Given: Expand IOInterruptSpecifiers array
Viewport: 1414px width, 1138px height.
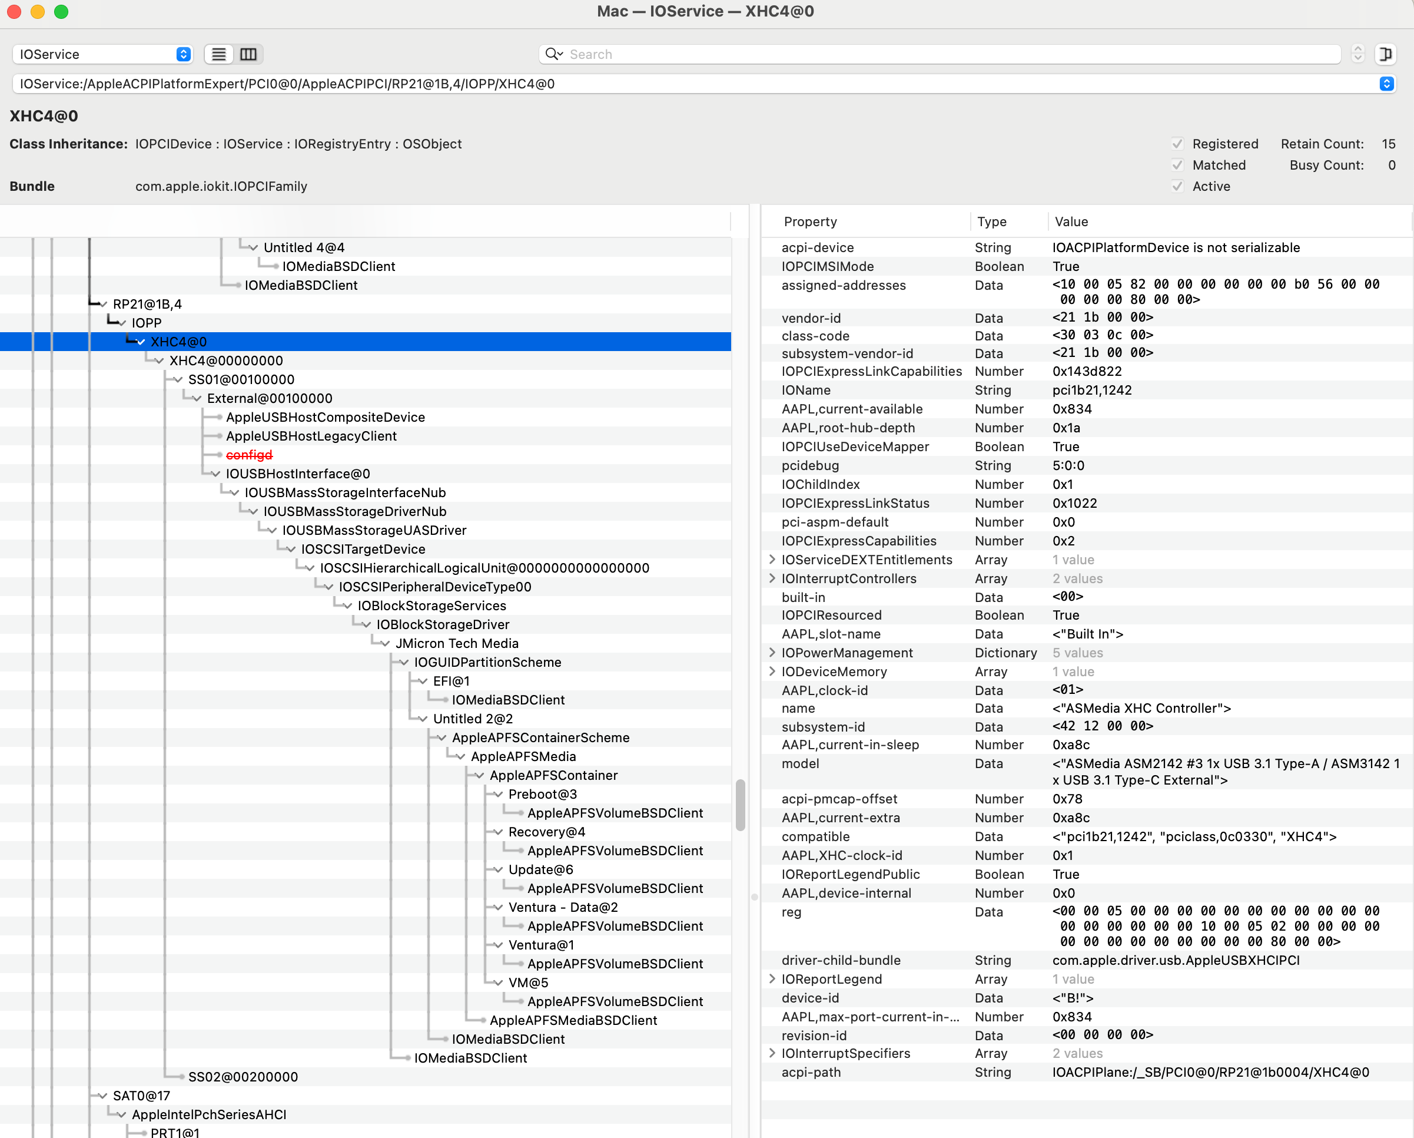Looking at the screenshot, I should (772, 1054).
